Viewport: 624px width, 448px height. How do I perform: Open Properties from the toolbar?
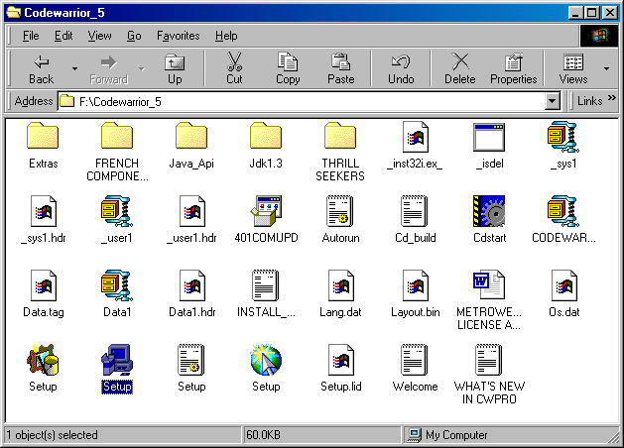click(x=513, y=68)
